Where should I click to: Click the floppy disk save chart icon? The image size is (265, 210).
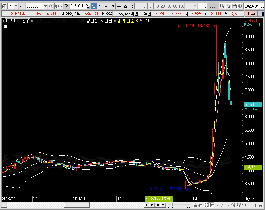pyautogui.click(x=234, y=6)
